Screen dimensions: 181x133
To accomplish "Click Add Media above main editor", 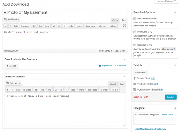I will 11,19.
